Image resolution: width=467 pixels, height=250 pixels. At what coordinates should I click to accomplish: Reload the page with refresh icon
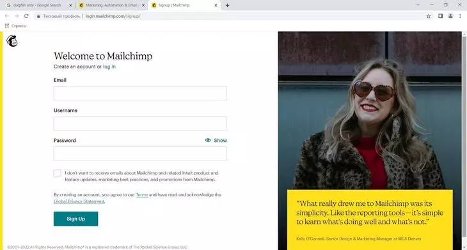tap(26, 16)
